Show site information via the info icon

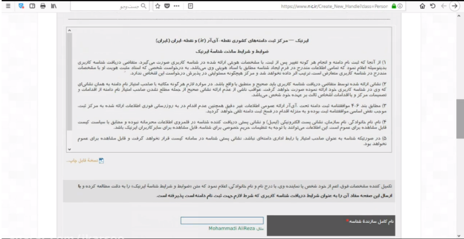click(400, 6)
